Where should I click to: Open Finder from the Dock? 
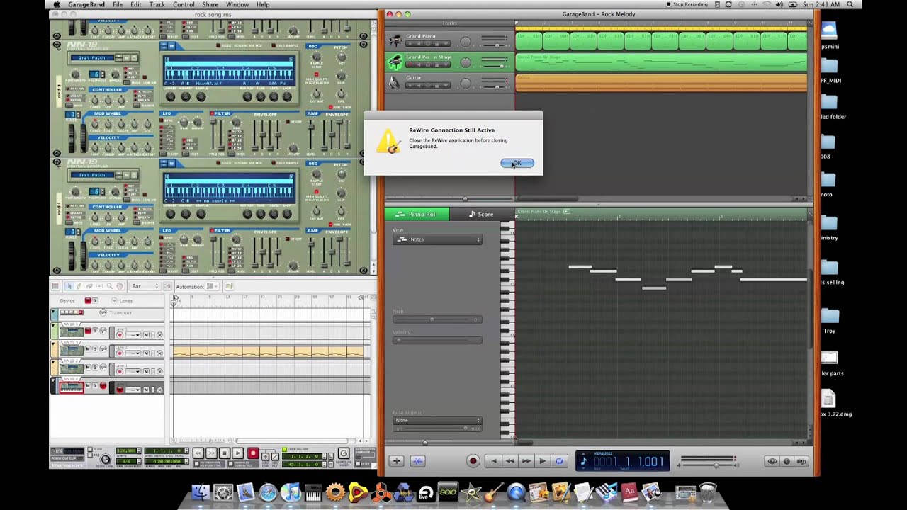pos(201,492)
